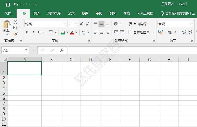Open the 公式 tab
197x127 pixels.
(x=71, y=13)
